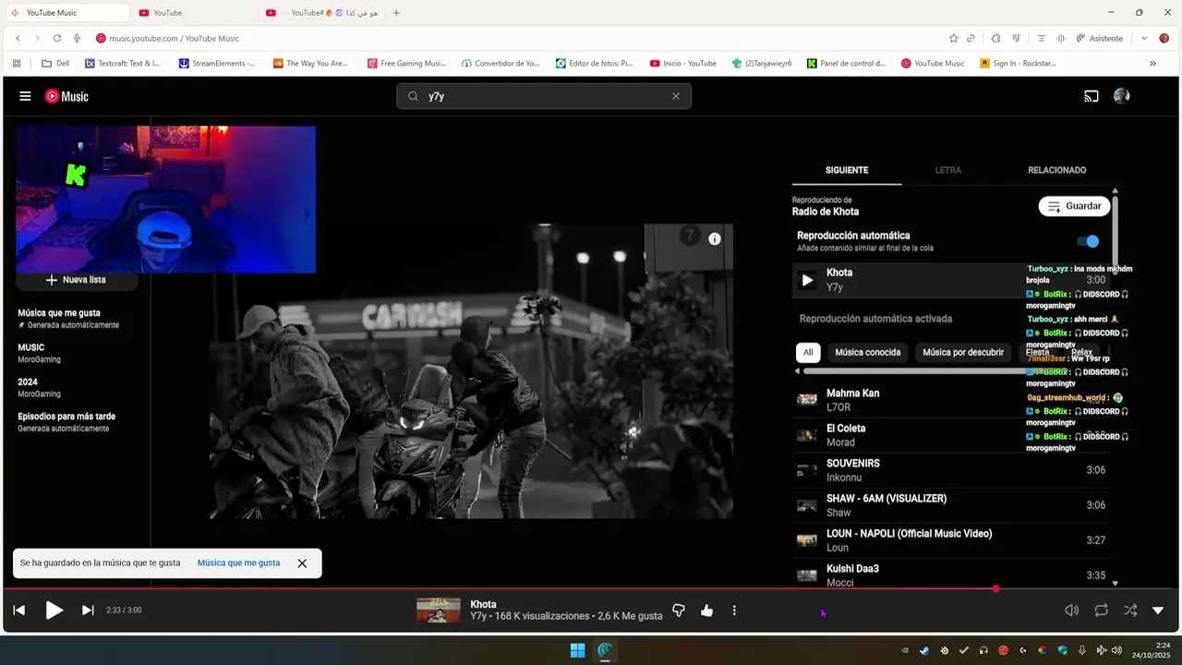
Task: Play the current song Khota
Action: [54, 611]
